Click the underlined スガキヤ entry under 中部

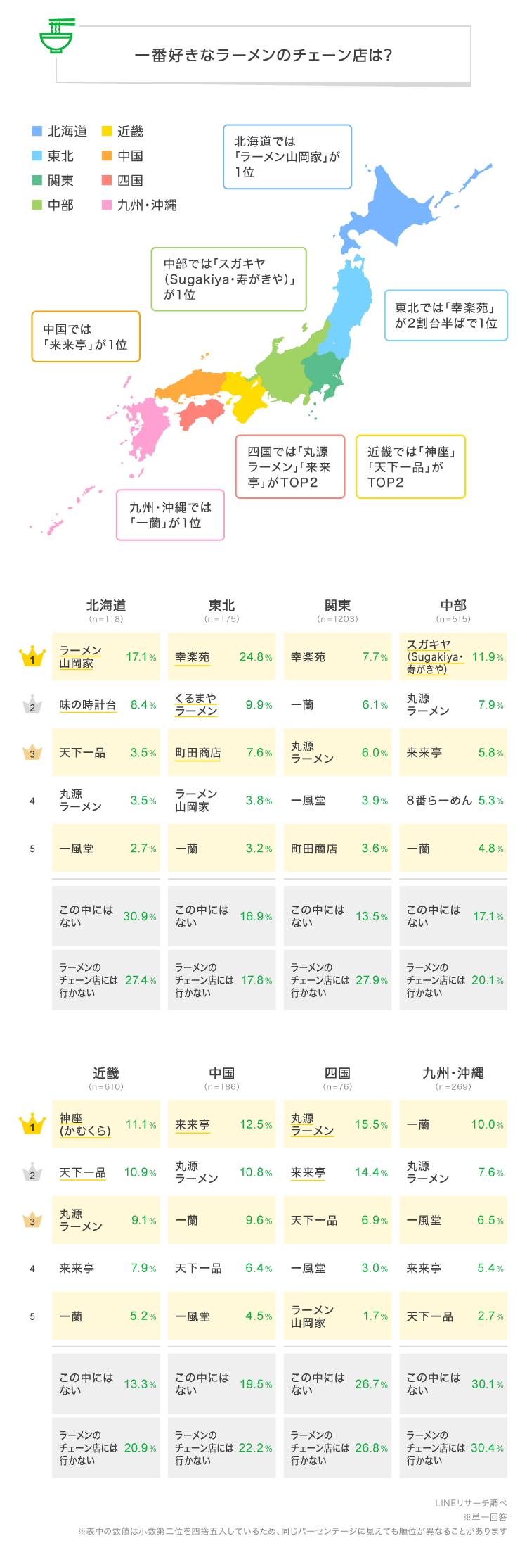(435, 656)
